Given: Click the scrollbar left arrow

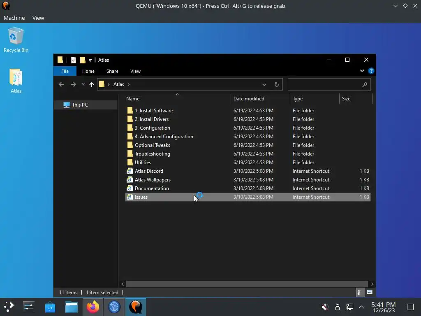Looking at the screenshot, I should (x=123, y=284).
